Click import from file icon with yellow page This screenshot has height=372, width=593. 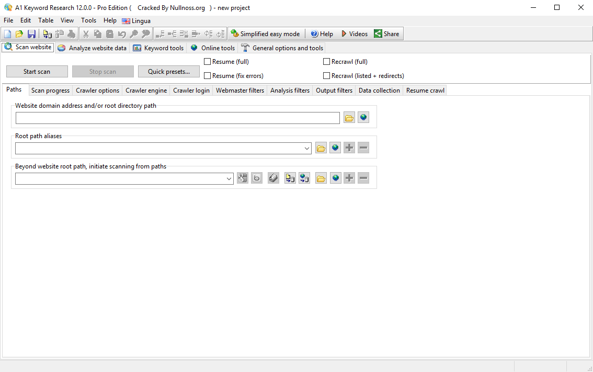(x=290, y=178)
